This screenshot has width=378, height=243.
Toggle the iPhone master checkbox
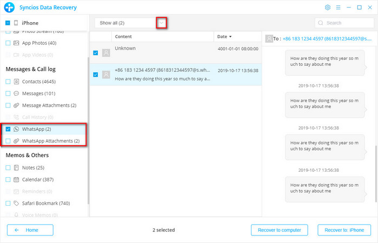tap(8, 23)
